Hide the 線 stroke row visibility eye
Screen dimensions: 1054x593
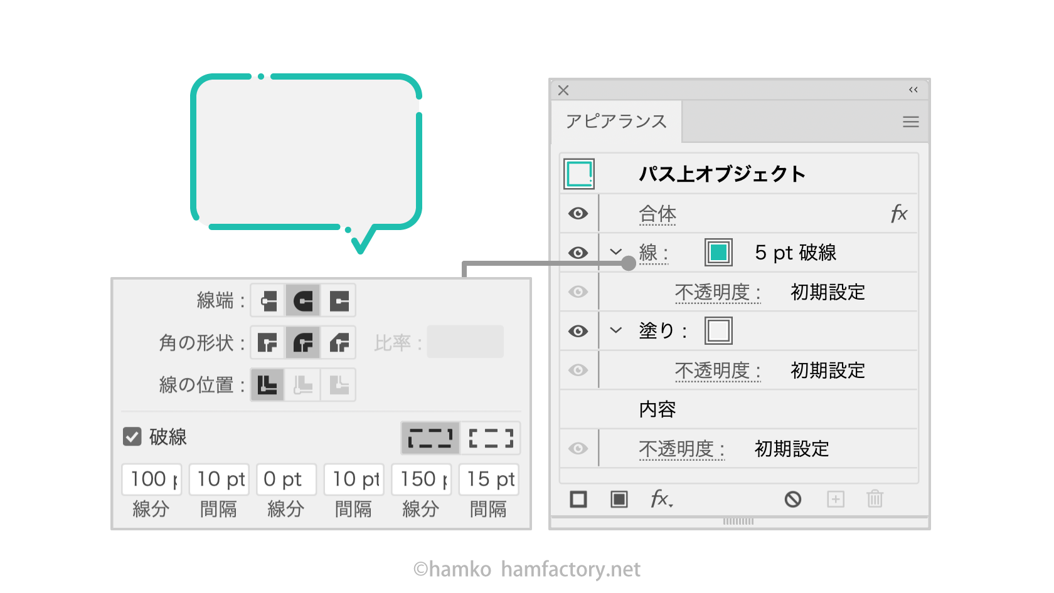coord(578,253)
